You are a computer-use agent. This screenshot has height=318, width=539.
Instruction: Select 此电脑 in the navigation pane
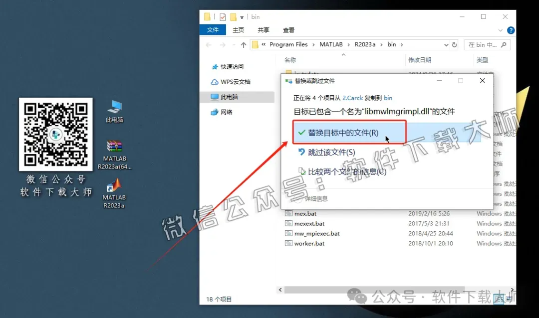click(x=237, y=97)
